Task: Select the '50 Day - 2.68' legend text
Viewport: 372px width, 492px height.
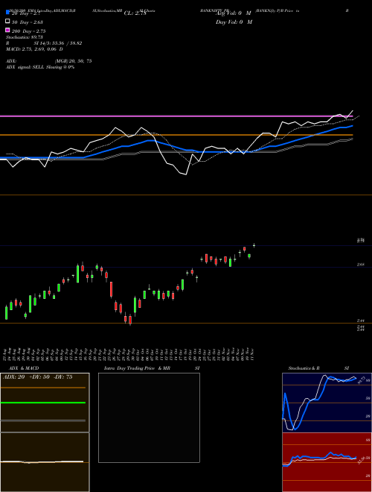Action: tap(28, 22)
